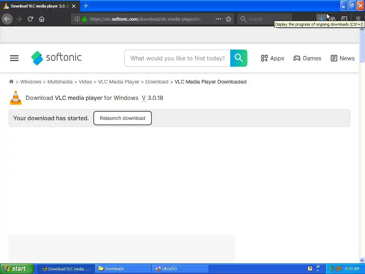Focus the Firefox Search box

tap(264, 19)
